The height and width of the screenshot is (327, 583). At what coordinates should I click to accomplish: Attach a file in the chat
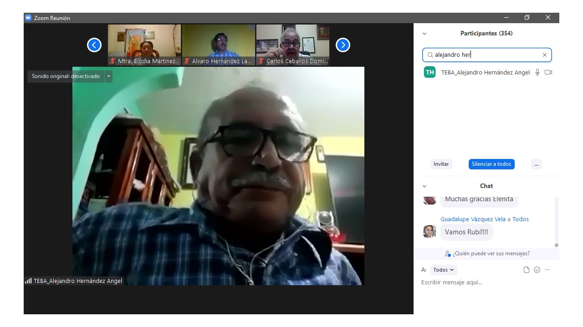click(527, 270)
